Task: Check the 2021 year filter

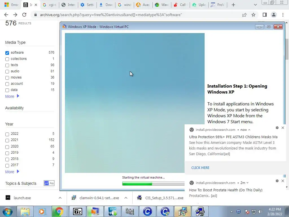Action: 7,140
